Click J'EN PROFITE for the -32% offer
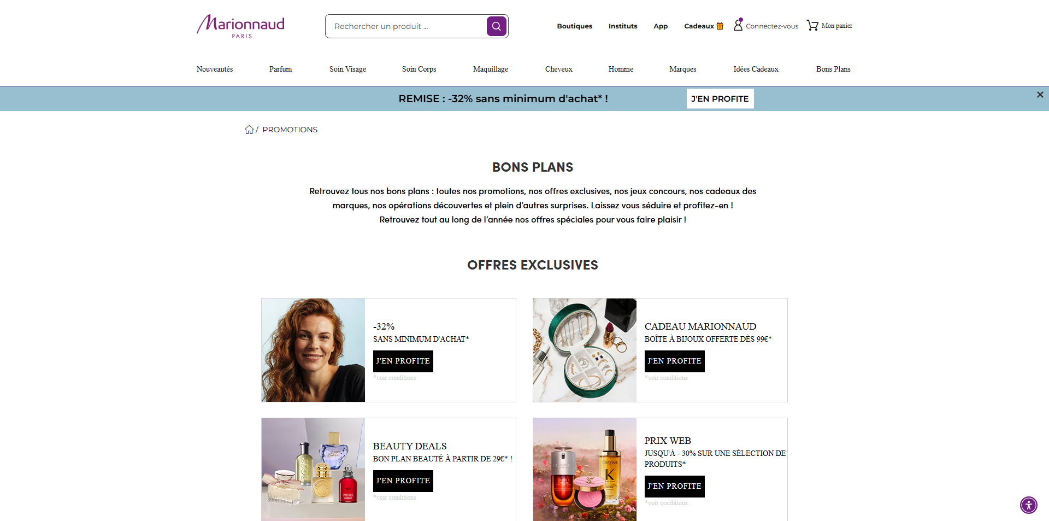The image size is (1049, 521). [403, 361]
